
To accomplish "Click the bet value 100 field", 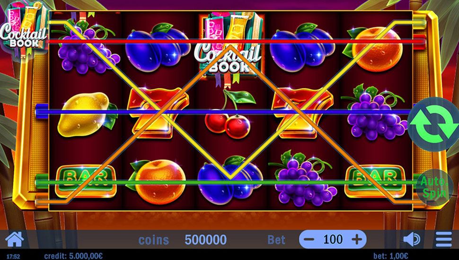I will point(333,240).
